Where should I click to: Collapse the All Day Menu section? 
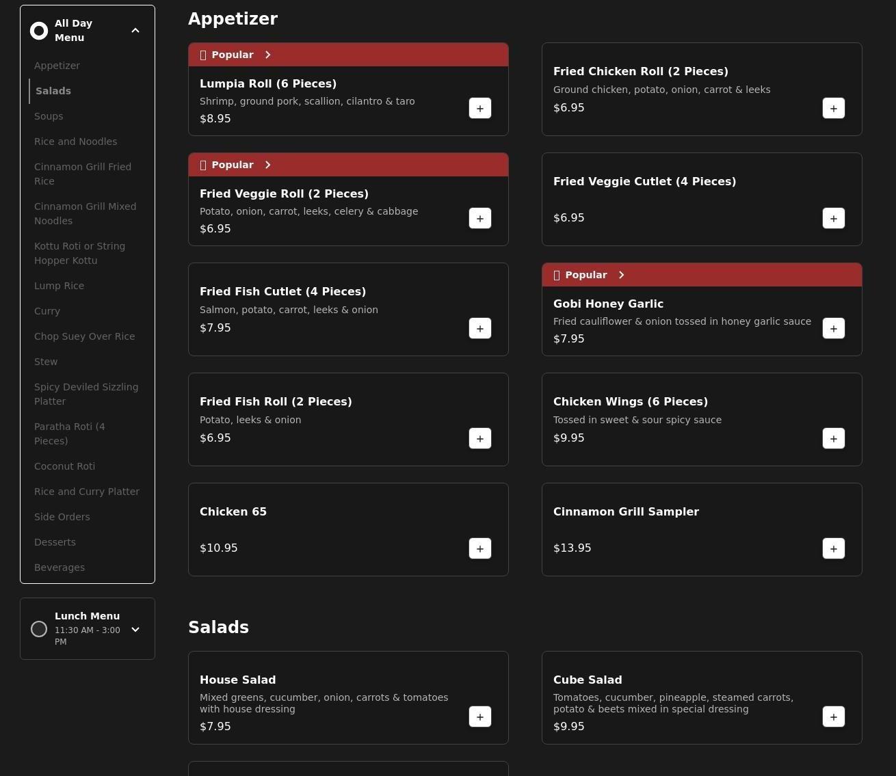pos(135,31)
